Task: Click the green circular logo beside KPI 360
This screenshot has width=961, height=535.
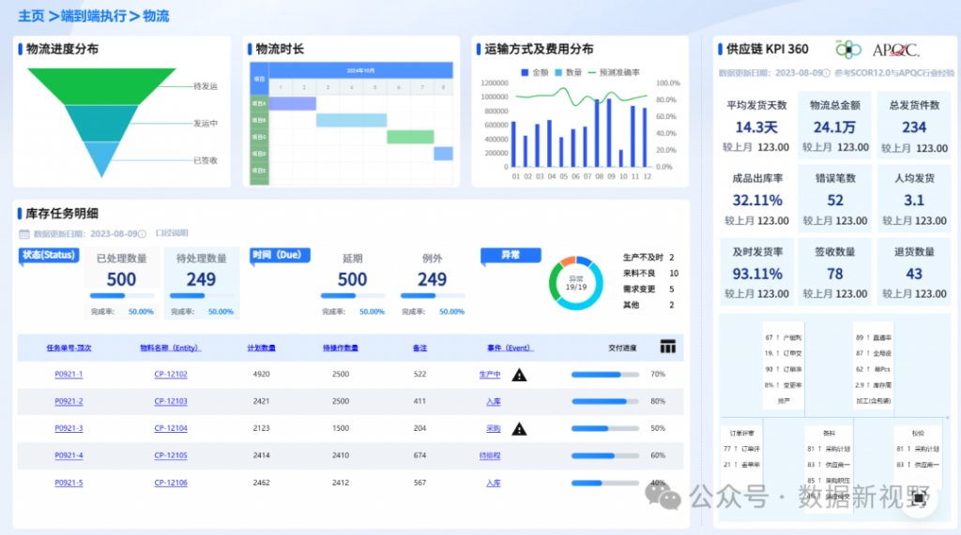Action: 848,49
